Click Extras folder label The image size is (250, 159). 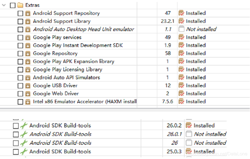click(x=32, y=5)
